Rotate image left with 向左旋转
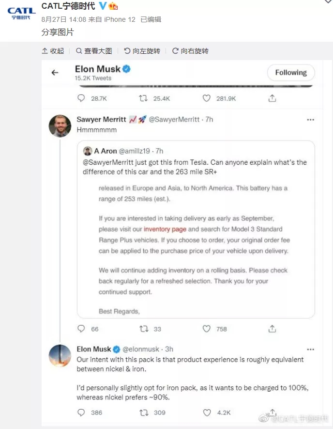Image resolution: width=333 pixels, height=429 pixels. pos(142,51)
